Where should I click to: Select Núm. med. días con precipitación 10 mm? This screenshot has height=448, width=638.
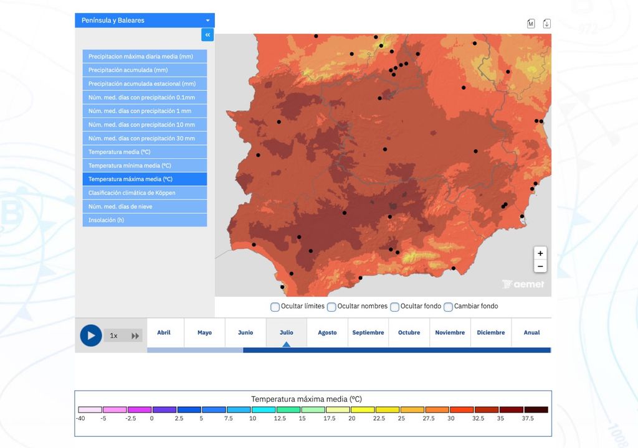click(x=145, y=125)
